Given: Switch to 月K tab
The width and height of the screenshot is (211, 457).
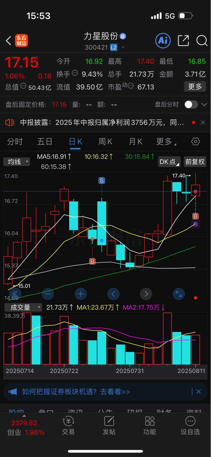Looking at the screenshot, I should point(136,142).
